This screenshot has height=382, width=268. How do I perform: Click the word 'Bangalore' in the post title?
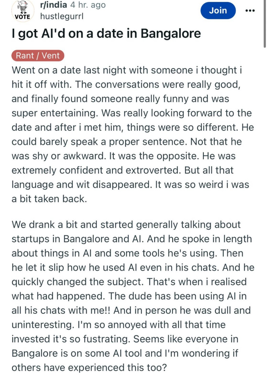pyautogui.click(x=171, y=33)
